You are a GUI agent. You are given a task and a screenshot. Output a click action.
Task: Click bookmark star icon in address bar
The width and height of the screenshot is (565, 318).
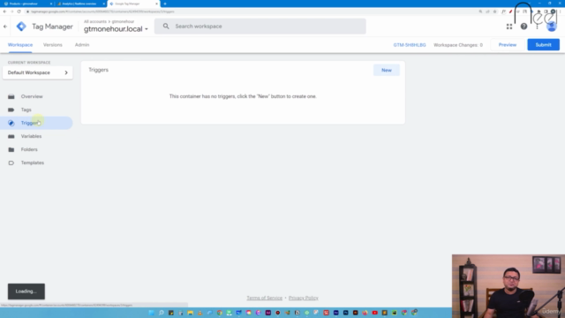click(x=494, y=11)
